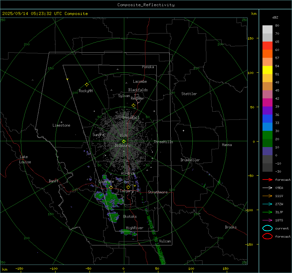Select the magenta 42 dBZ color swatch

267,103
